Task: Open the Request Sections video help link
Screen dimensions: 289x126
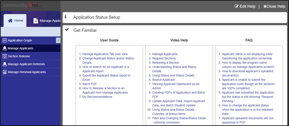Action: point(164,58)
